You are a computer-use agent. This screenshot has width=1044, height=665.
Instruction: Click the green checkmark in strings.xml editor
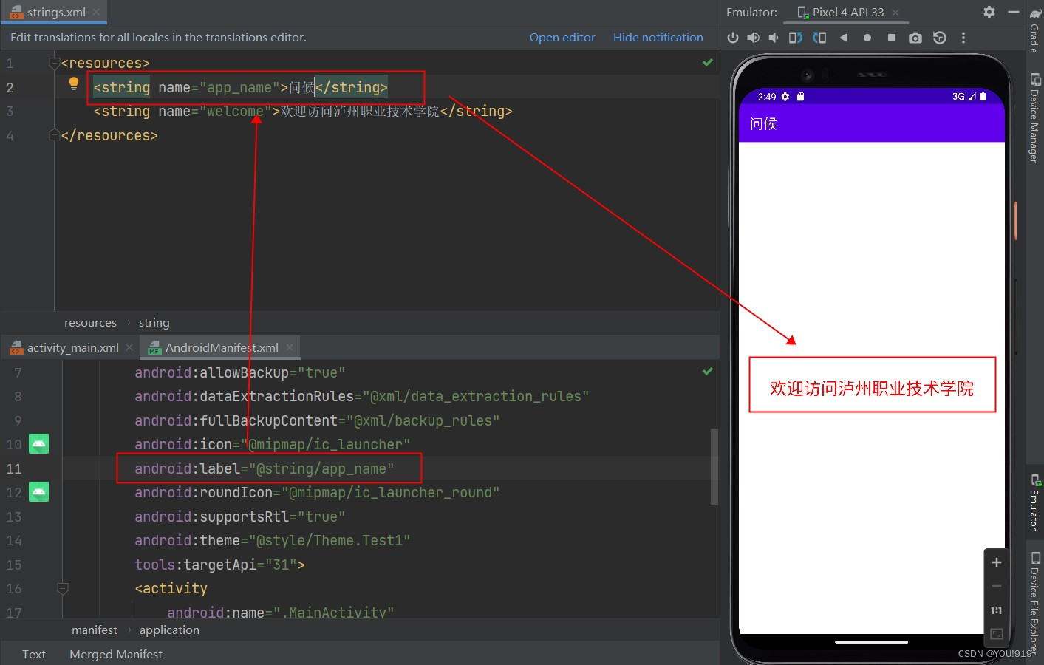pos(708,63)
